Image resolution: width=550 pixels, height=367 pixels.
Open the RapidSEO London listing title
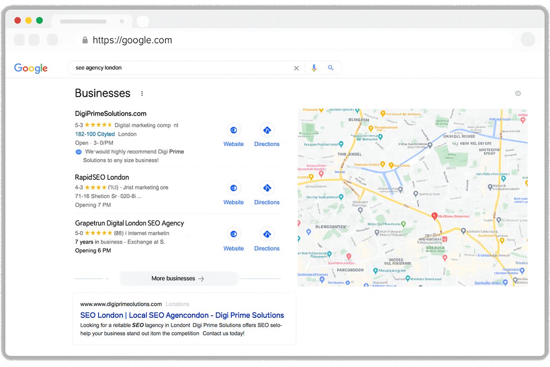click(x=102, y=177)
